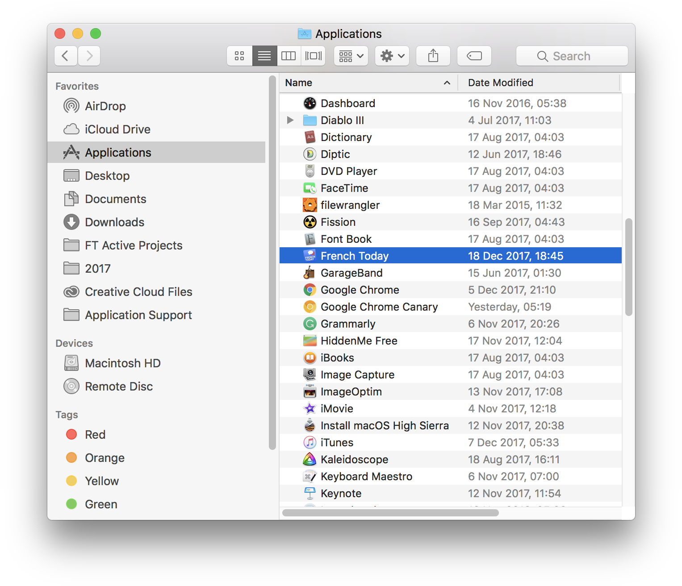The height and width of the screenshot is (586, 682).
Task: Open FT Active Projects folder
Action: point(156,245)
